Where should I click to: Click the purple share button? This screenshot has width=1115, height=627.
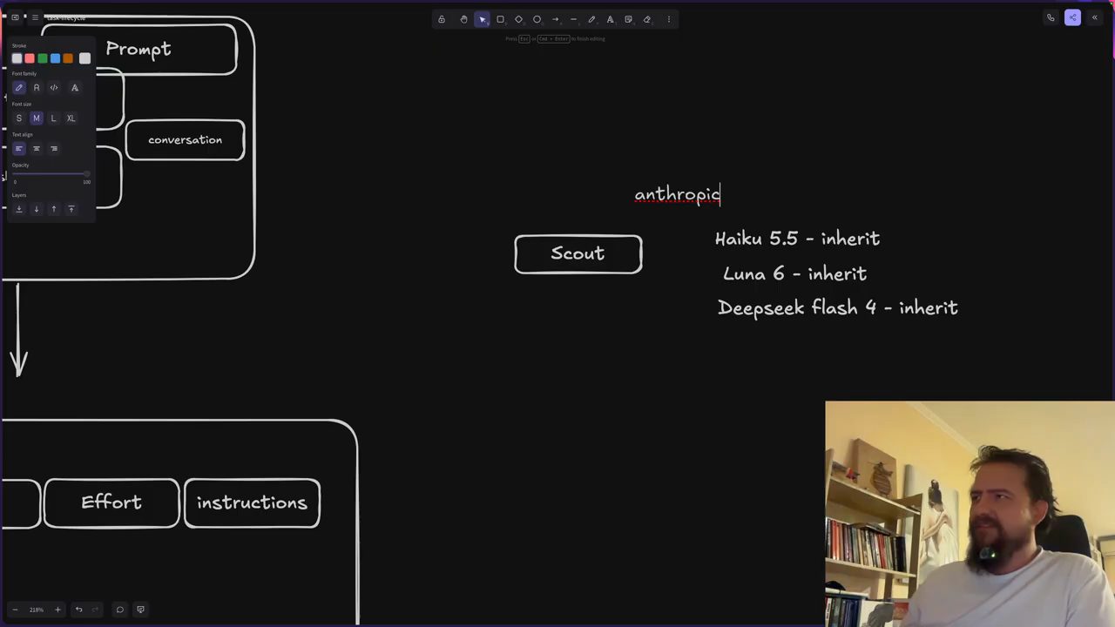(1072, 17)
